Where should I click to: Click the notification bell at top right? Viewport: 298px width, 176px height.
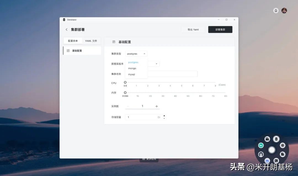tap(276, 10)
